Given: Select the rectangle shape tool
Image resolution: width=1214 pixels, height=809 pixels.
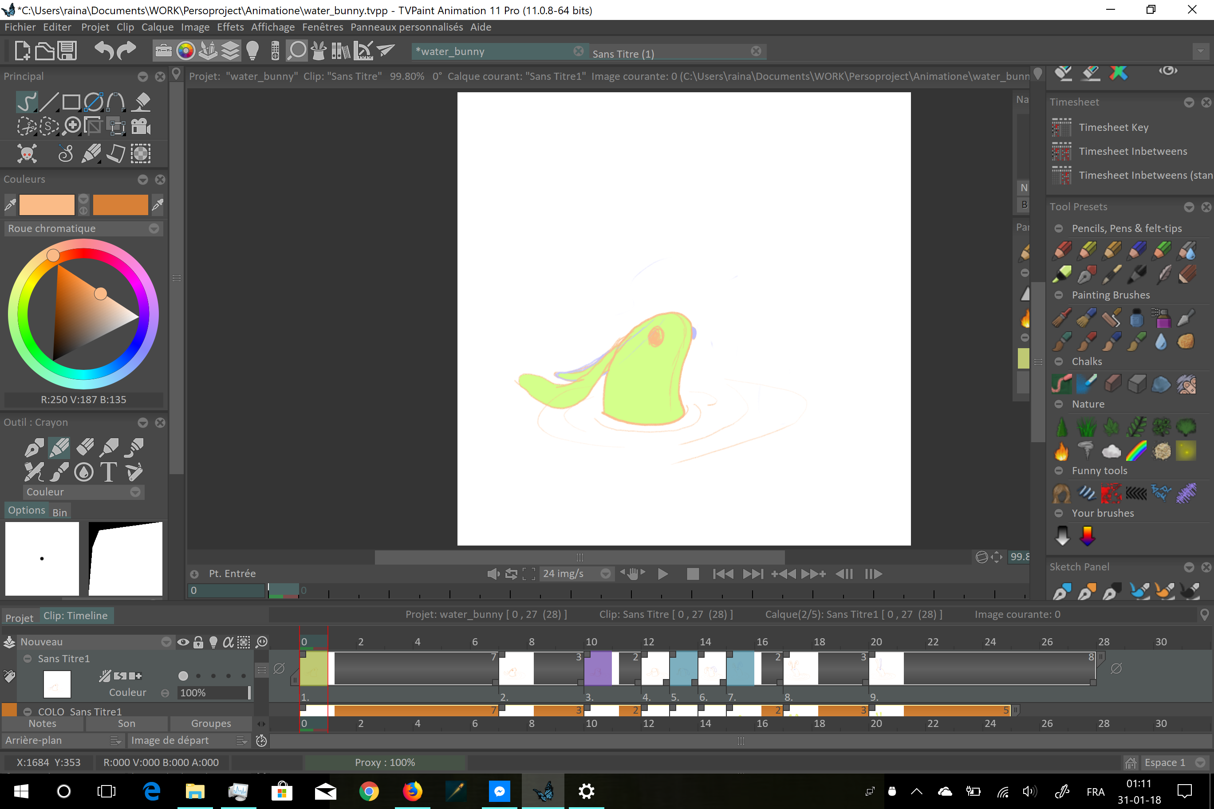Looking at the screenshot, I should coord(71,102).
